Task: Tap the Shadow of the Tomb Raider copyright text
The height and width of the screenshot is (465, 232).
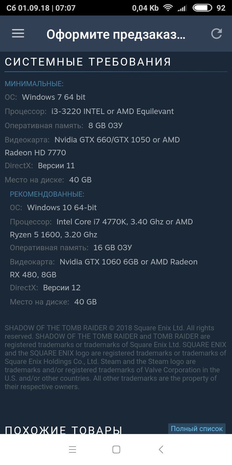Action: (115, 357)
